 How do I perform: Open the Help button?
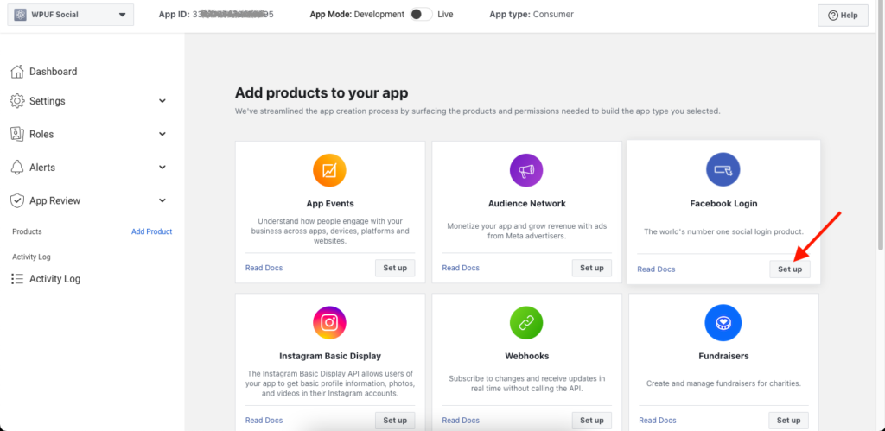(843, 16)
